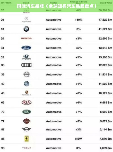The width and height of the screenshot is (113, 152).
Task: Click the 2017 Rank column header
Action: point(6,3)
